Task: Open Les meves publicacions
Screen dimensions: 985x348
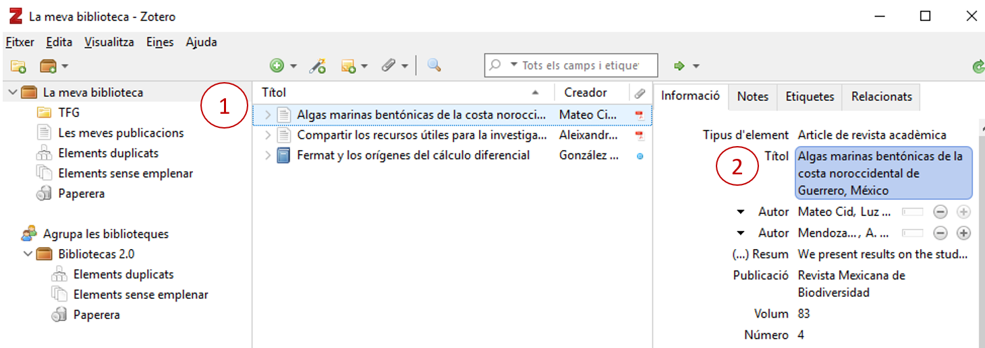Action: tap(121, 133)
